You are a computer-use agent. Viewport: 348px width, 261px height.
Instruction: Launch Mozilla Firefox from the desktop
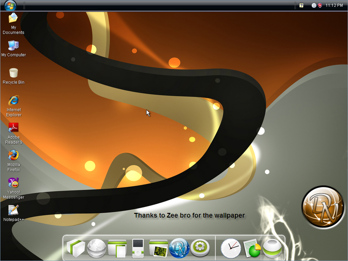14,156
